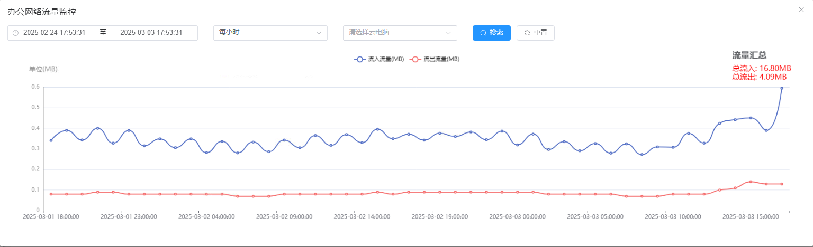The image size is (813, 247).
Task: Click the magnifier icon on 搜索 button
Action: (483, 33)
